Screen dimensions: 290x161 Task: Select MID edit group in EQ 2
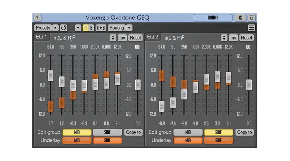point(188,132)
